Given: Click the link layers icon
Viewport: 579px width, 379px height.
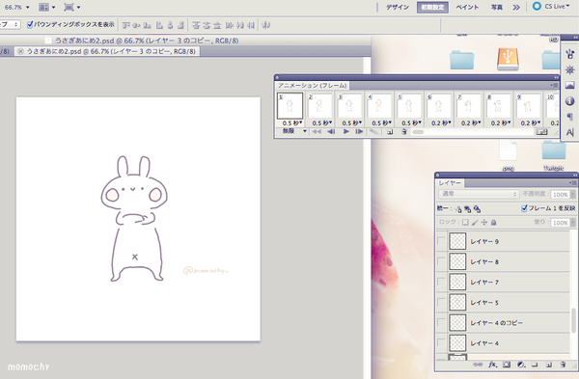Looking at the screenshot, I should pos(478,365).
